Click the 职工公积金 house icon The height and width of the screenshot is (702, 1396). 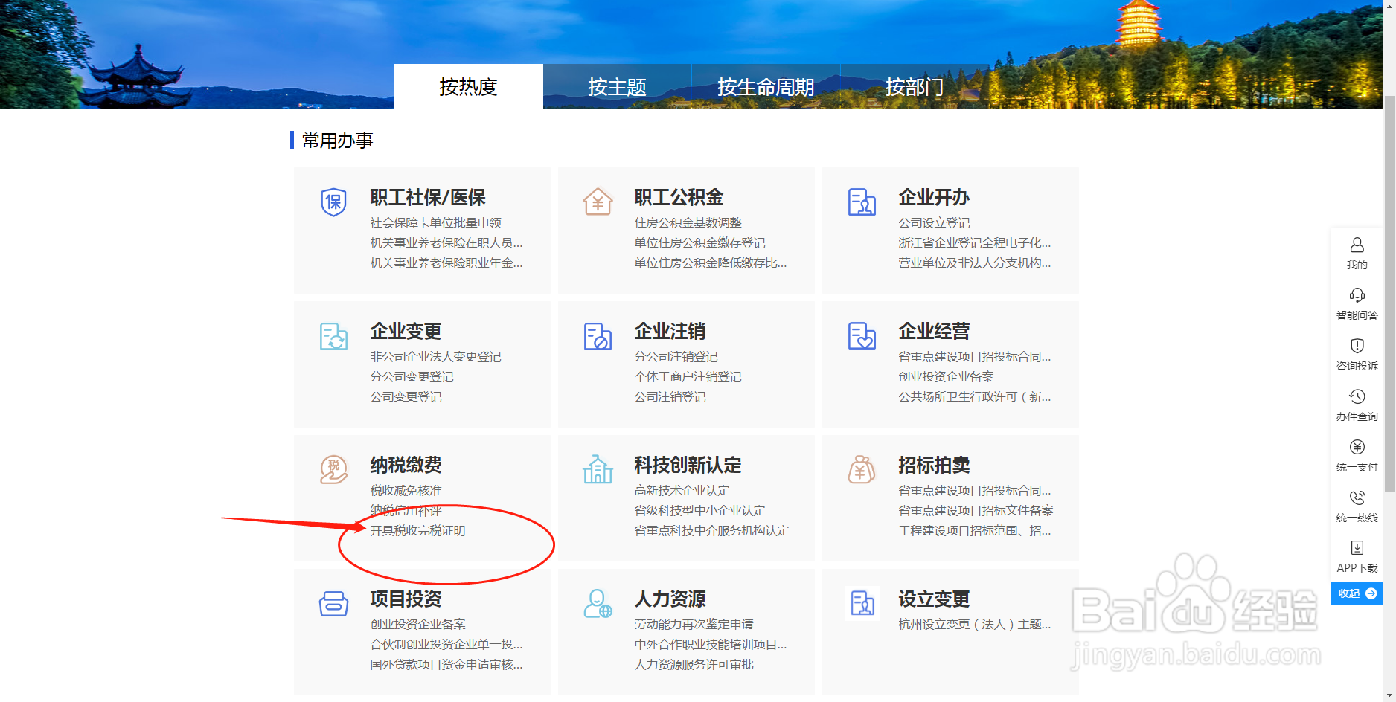(x=598, y=202)
